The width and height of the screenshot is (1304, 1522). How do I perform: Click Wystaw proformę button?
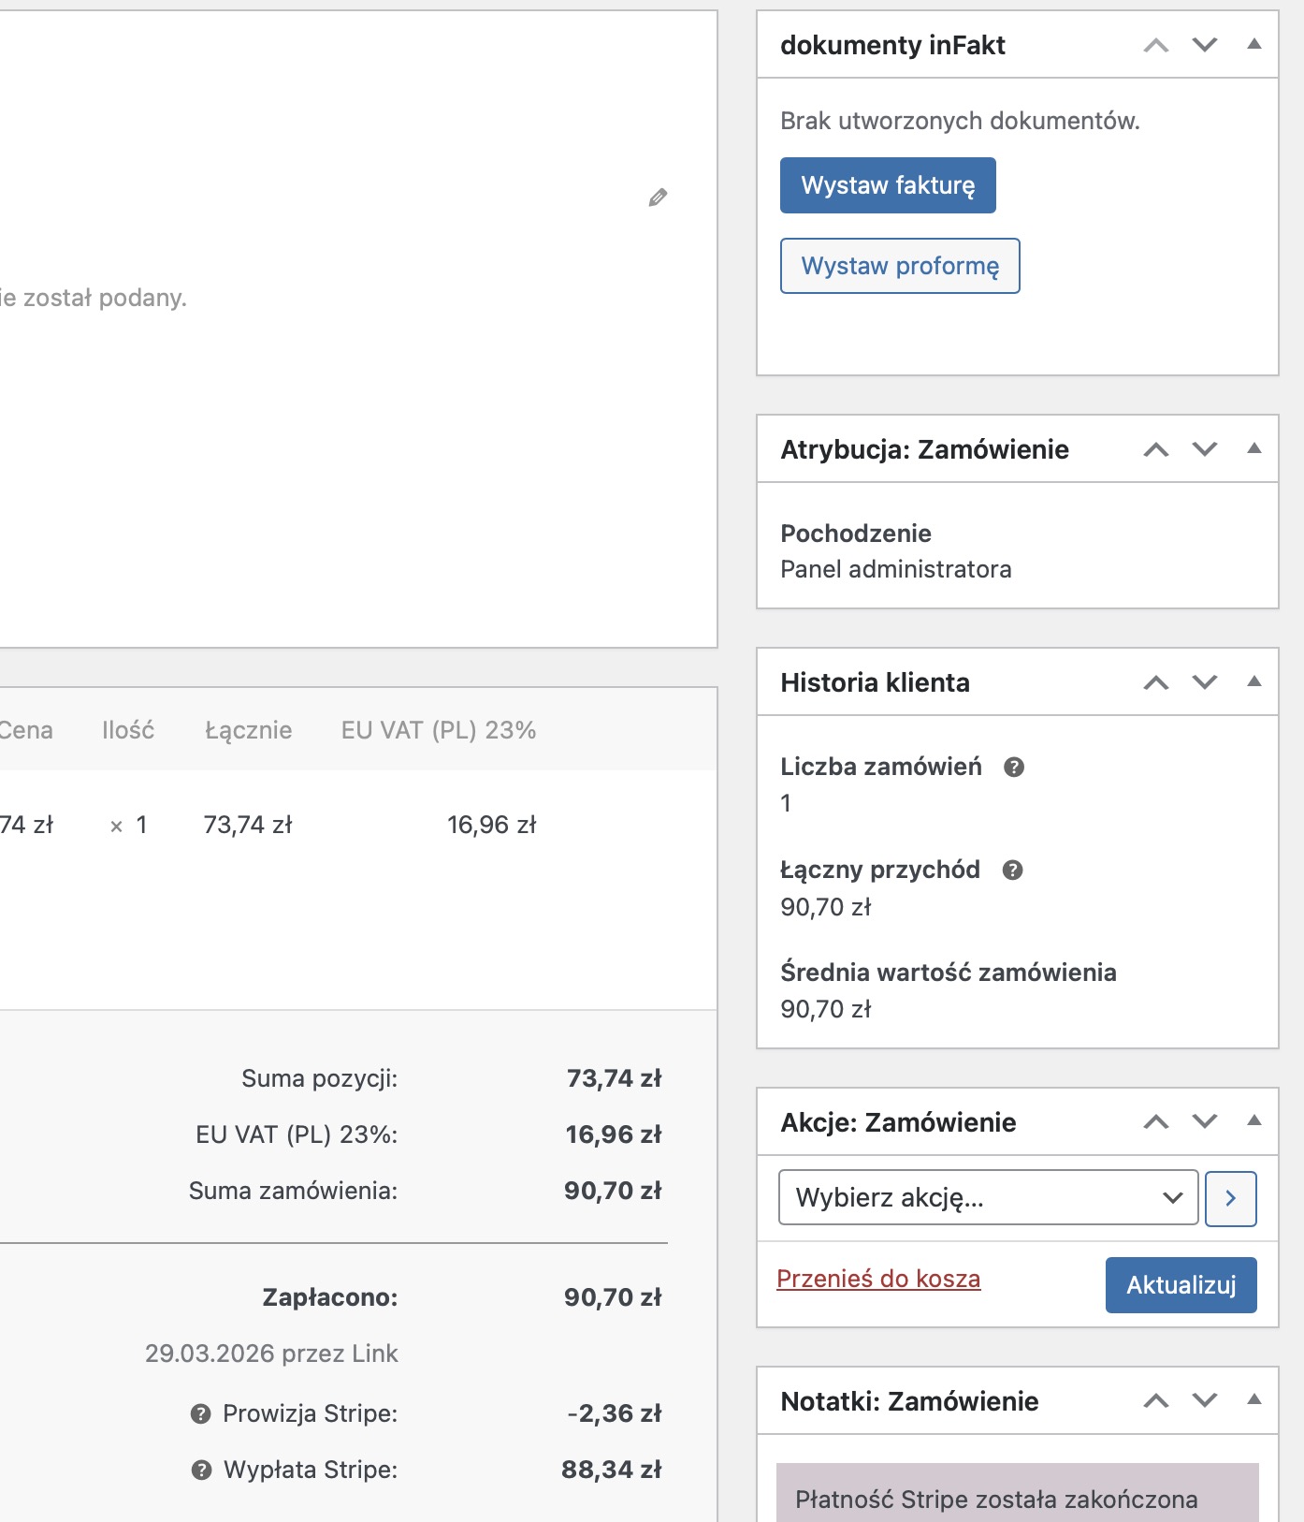900,266
